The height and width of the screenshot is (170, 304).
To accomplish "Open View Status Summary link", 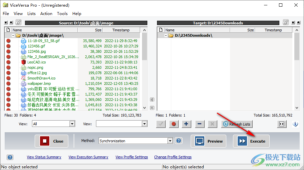I will 44,157.
